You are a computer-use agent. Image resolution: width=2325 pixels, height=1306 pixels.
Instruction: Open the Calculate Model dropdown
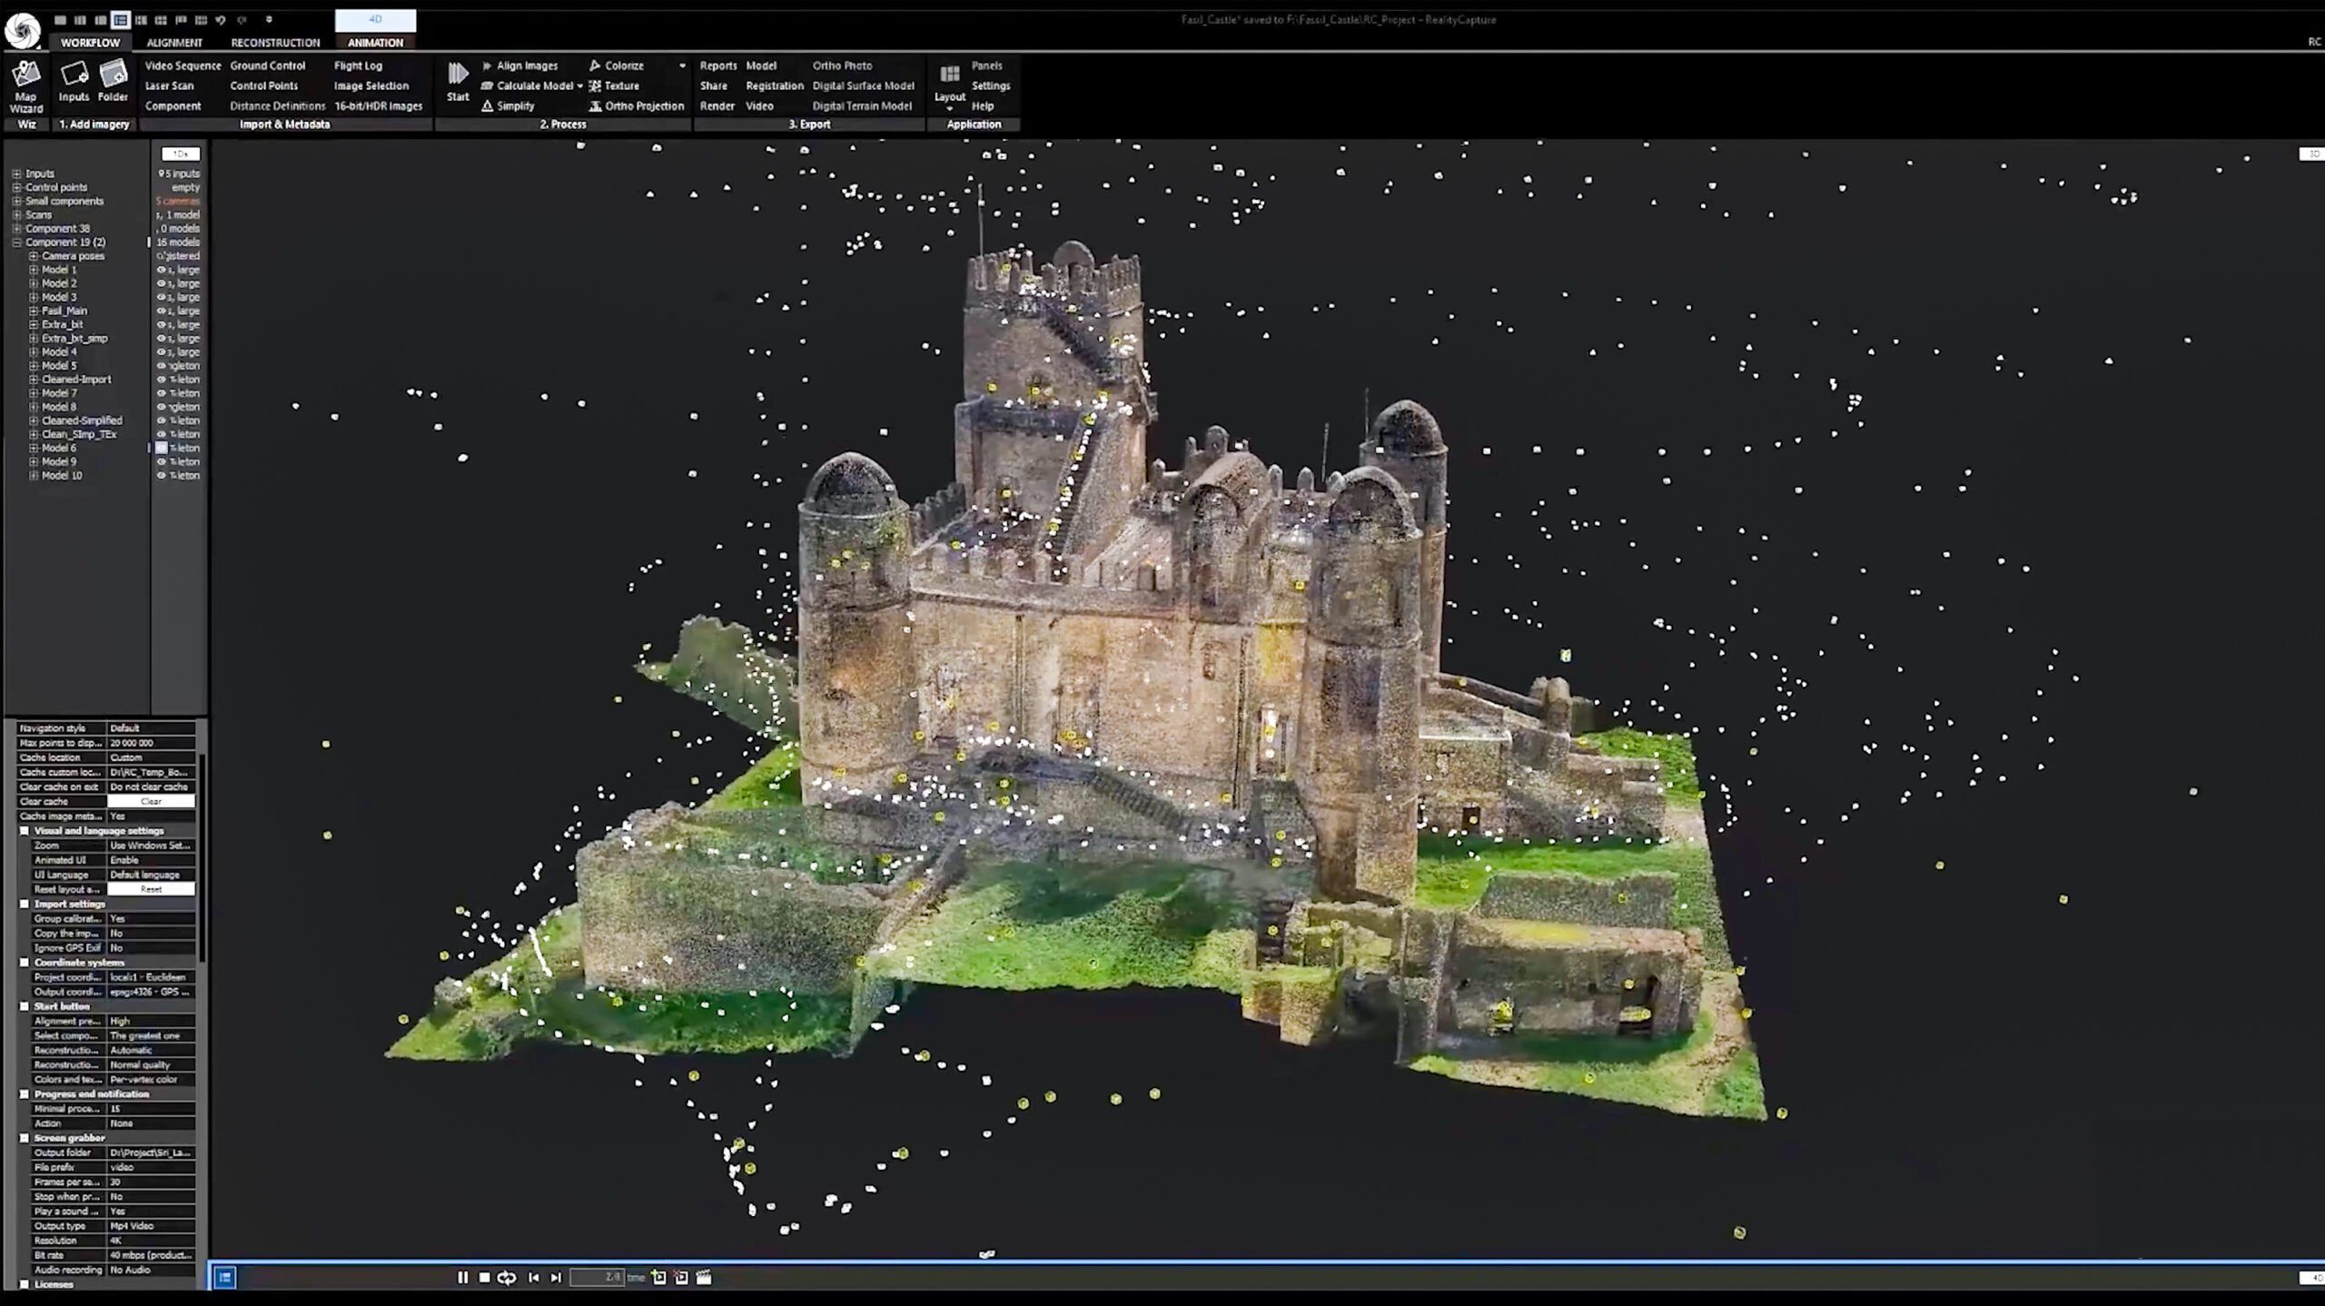tap(579, 85)
